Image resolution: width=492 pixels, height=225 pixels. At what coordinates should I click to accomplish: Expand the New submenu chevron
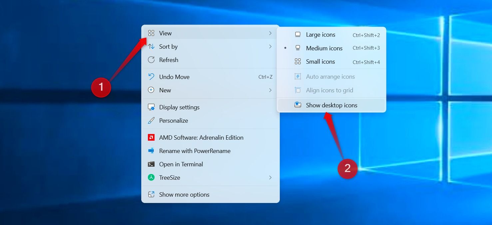270,90
